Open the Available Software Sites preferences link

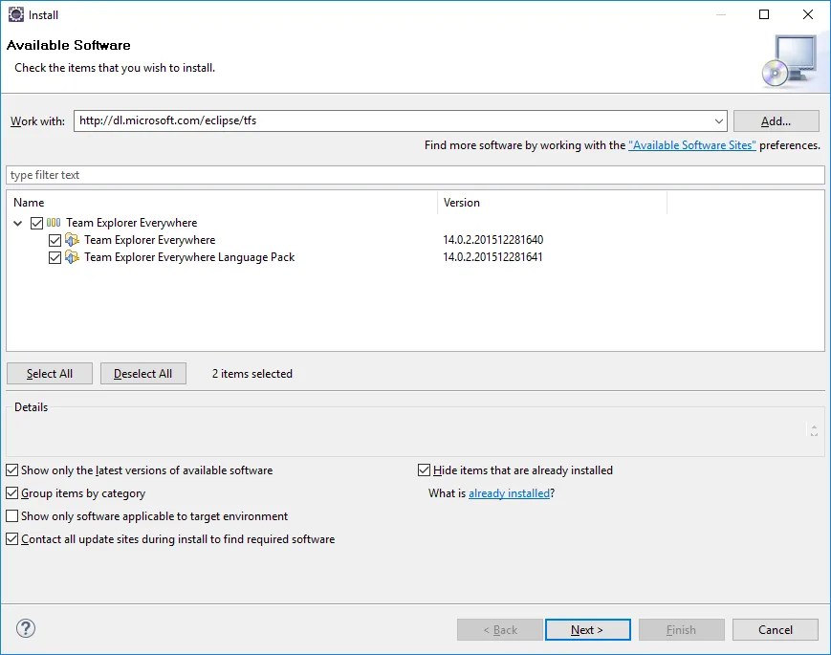(x=692, y=145)
